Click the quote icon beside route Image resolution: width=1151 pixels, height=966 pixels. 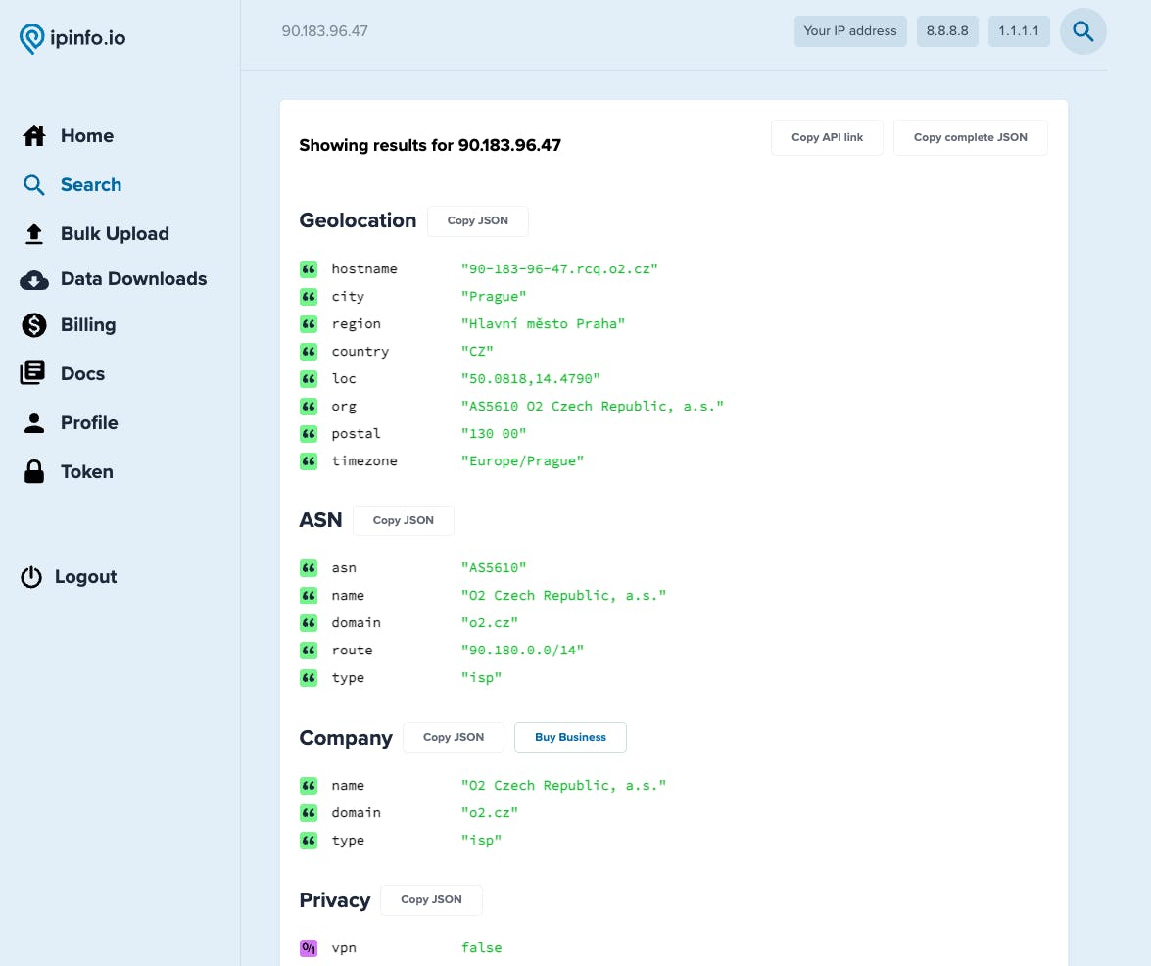coord(309,651)
